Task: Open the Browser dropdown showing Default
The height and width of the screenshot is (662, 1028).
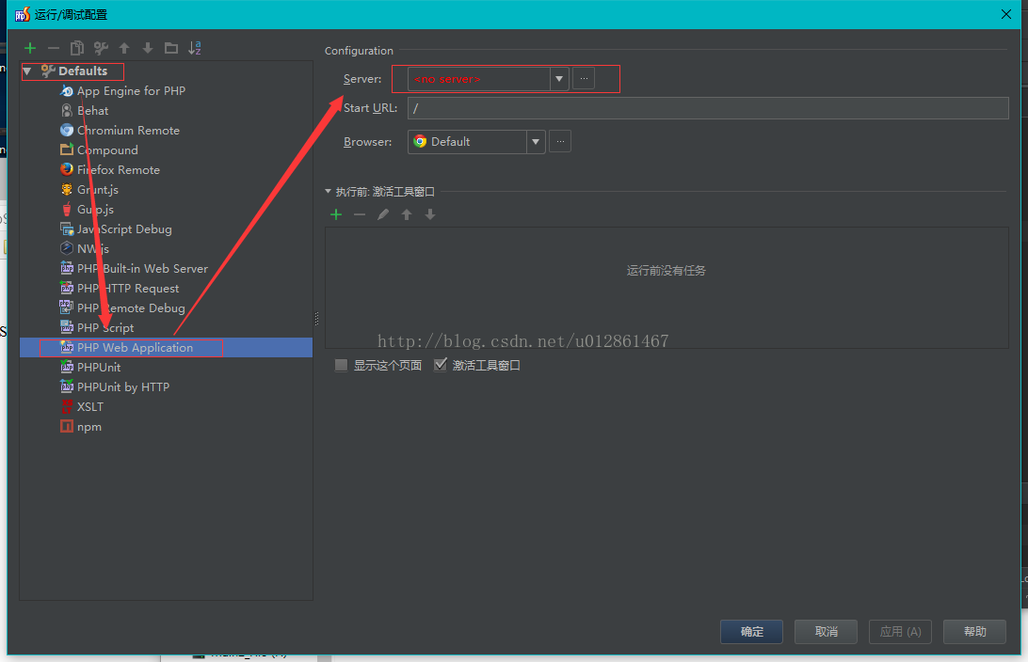Action: click(536, 142)
